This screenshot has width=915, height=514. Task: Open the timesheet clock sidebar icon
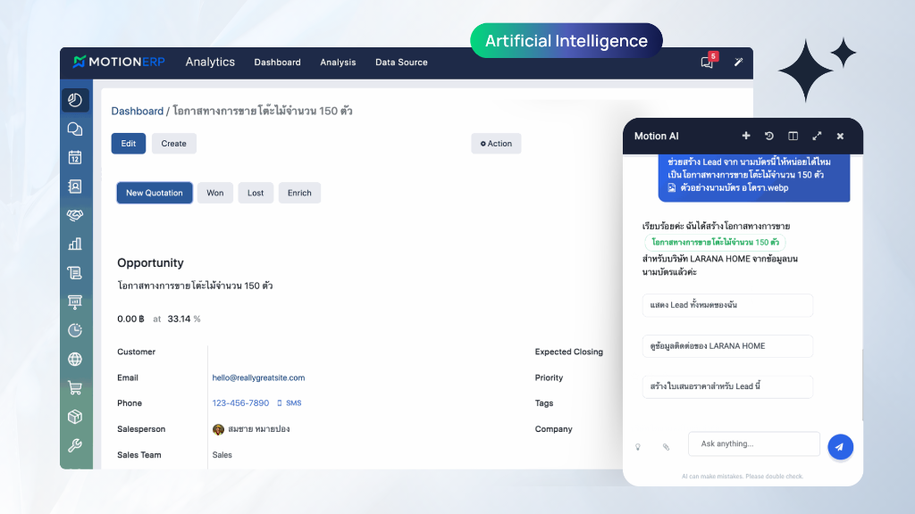[x=75, y=330]
